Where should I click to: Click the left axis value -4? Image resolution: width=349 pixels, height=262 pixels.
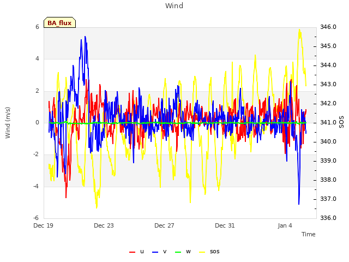(37, 186)
